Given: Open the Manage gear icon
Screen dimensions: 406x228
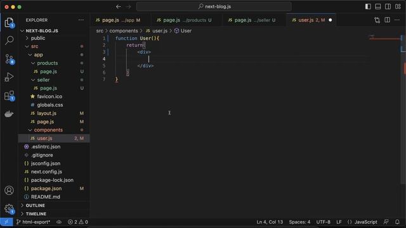Looking at the screenshot, I should [x=9, y=208].
